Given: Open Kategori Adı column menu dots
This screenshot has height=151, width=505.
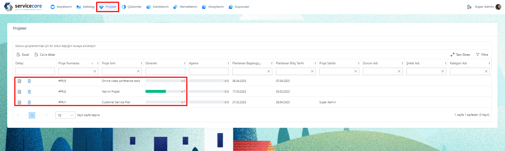Looking at the screenshot, I should [489, 63].
